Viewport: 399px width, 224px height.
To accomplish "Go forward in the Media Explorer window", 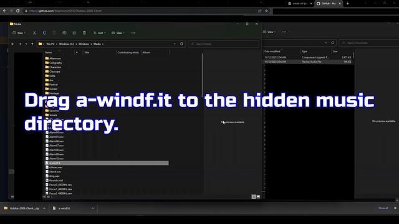I will tap(20, 44).
